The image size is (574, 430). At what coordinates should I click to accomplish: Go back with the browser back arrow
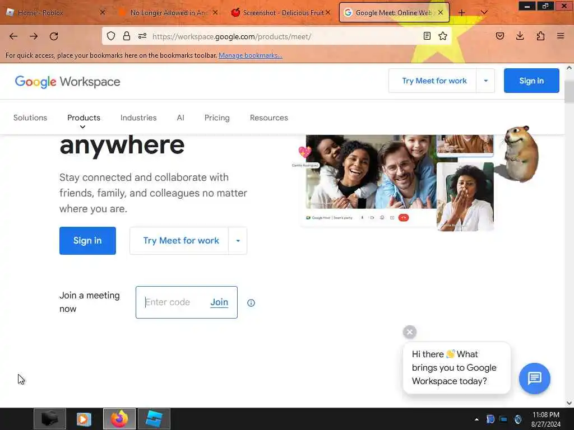[x=13, y=36]
